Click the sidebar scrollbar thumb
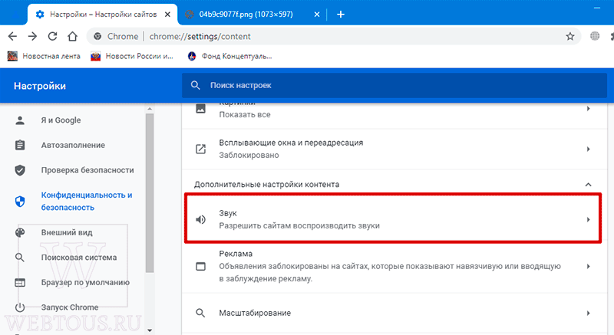Image resolution: width=614 pixels, height=335 pixels. click(150, 192)
